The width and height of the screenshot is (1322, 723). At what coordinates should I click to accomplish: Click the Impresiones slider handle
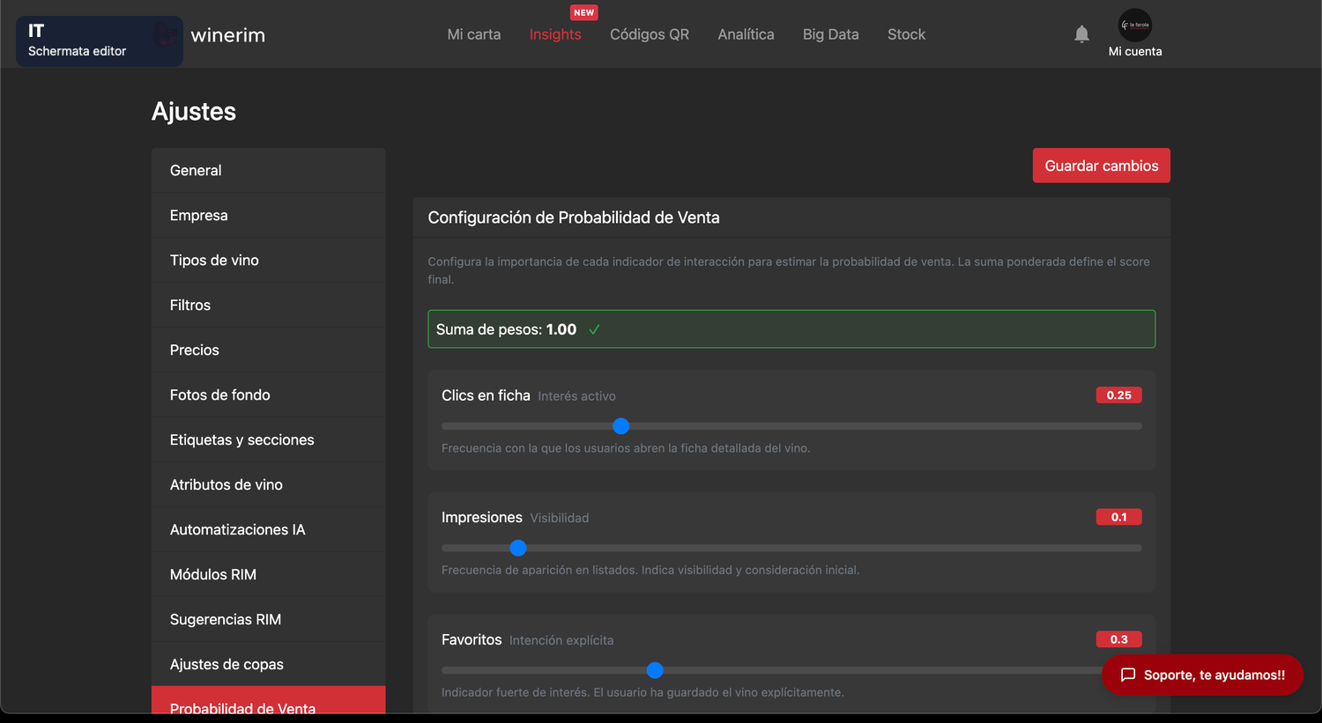518,548
